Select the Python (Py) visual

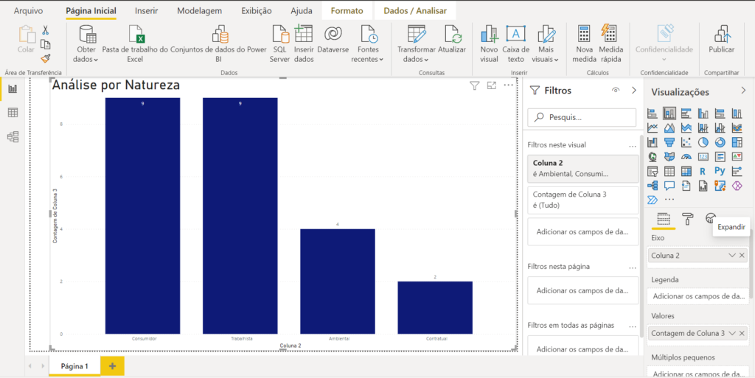720,171
